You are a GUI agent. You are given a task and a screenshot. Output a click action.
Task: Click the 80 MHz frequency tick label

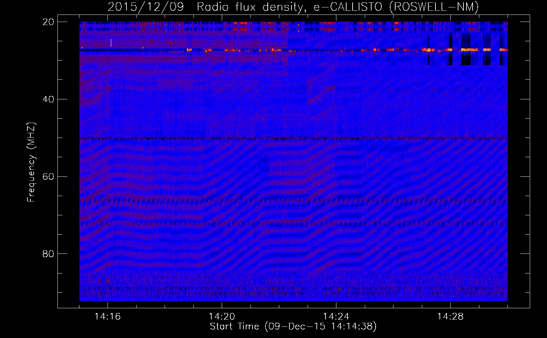[x=48, y=254]
